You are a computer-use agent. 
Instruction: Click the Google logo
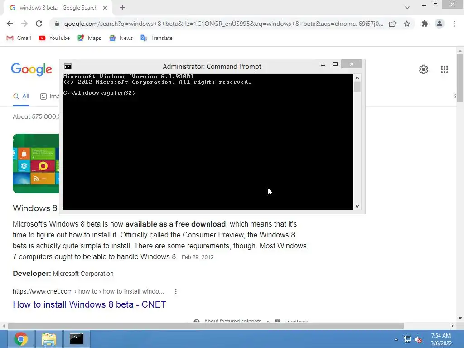pyautogui.click(x=32, y=69)
